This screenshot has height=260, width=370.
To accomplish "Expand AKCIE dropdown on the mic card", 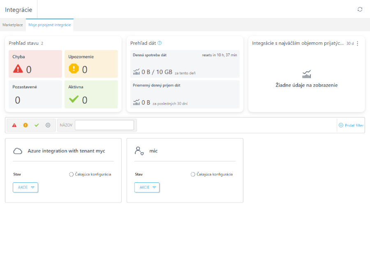I will point(147,187).
